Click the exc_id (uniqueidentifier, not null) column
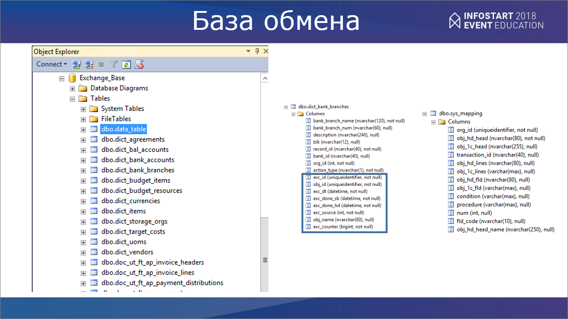 [x=347, y=177]
